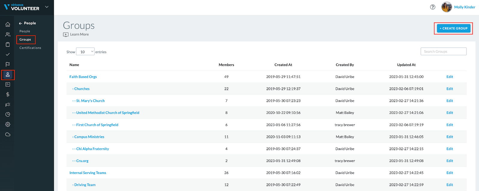The width and height of the screenshot is (479, 191).
Task: Open the pie chart reports icon
Action: pyautogui.click(x=8, y=114)
